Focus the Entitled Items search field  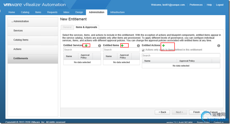click(121, 50)
